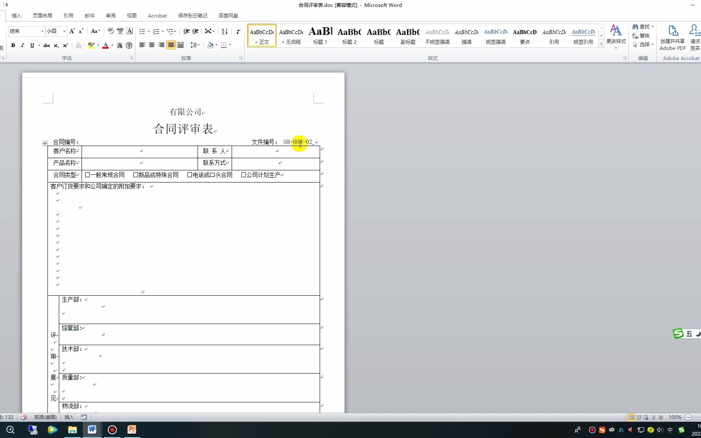The height and width of the screenshot is (438, 701).
Task: Apply the 要点 (Strong) style
Action: click(525, 36)
